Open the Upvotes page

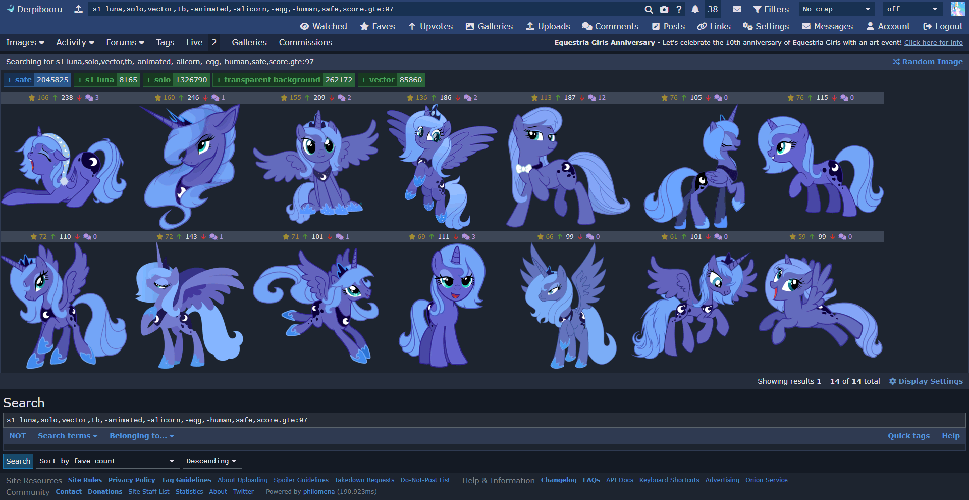point(430,26)
